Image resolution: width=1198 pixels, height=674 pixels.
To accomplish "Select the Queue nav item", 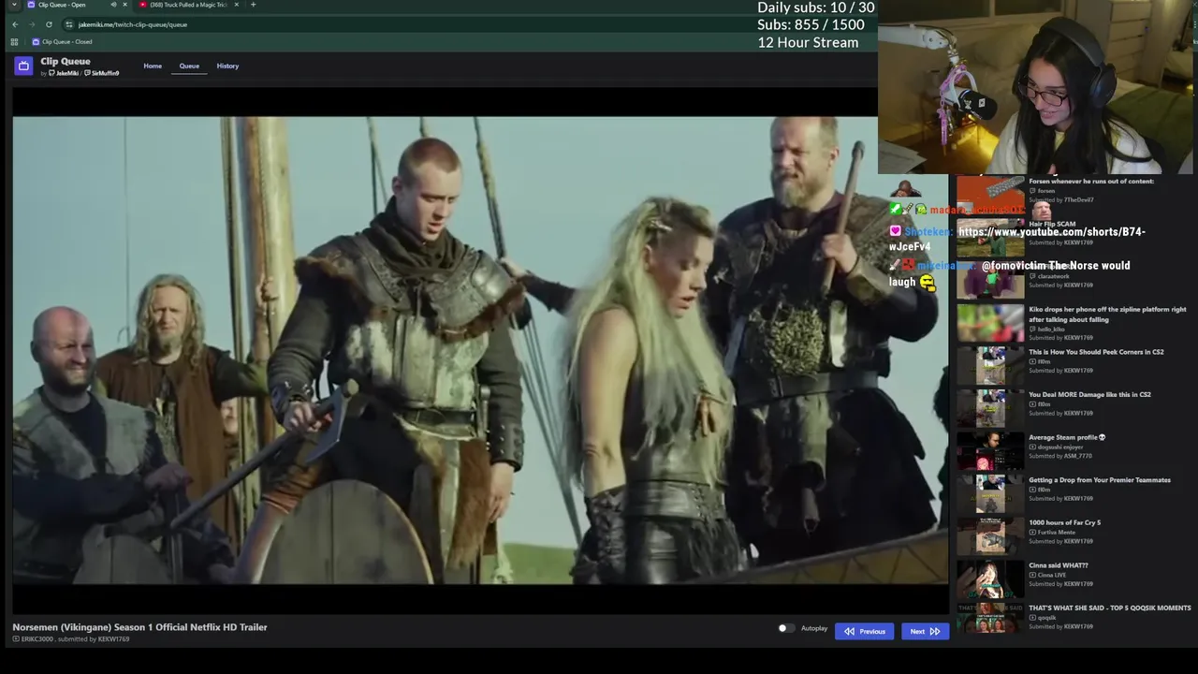I will (189, 66).
